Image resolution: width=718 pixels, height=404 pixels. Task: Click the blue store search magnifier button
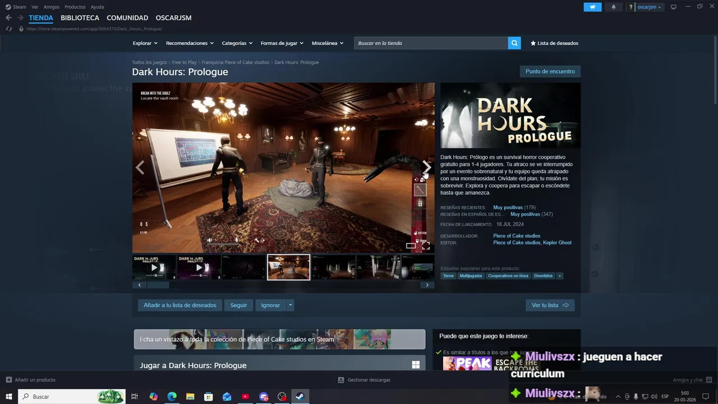[x=514, y=43]
